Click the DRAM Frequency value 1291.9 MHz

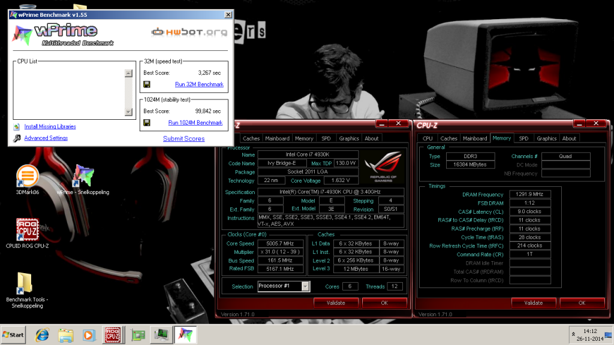pyautogui.click(x=530, y=195)
